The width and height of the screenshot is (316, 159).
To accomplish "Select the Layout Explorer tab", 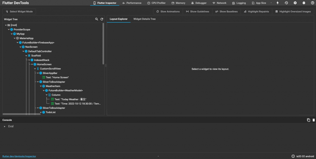I will [x=118, y=19].
